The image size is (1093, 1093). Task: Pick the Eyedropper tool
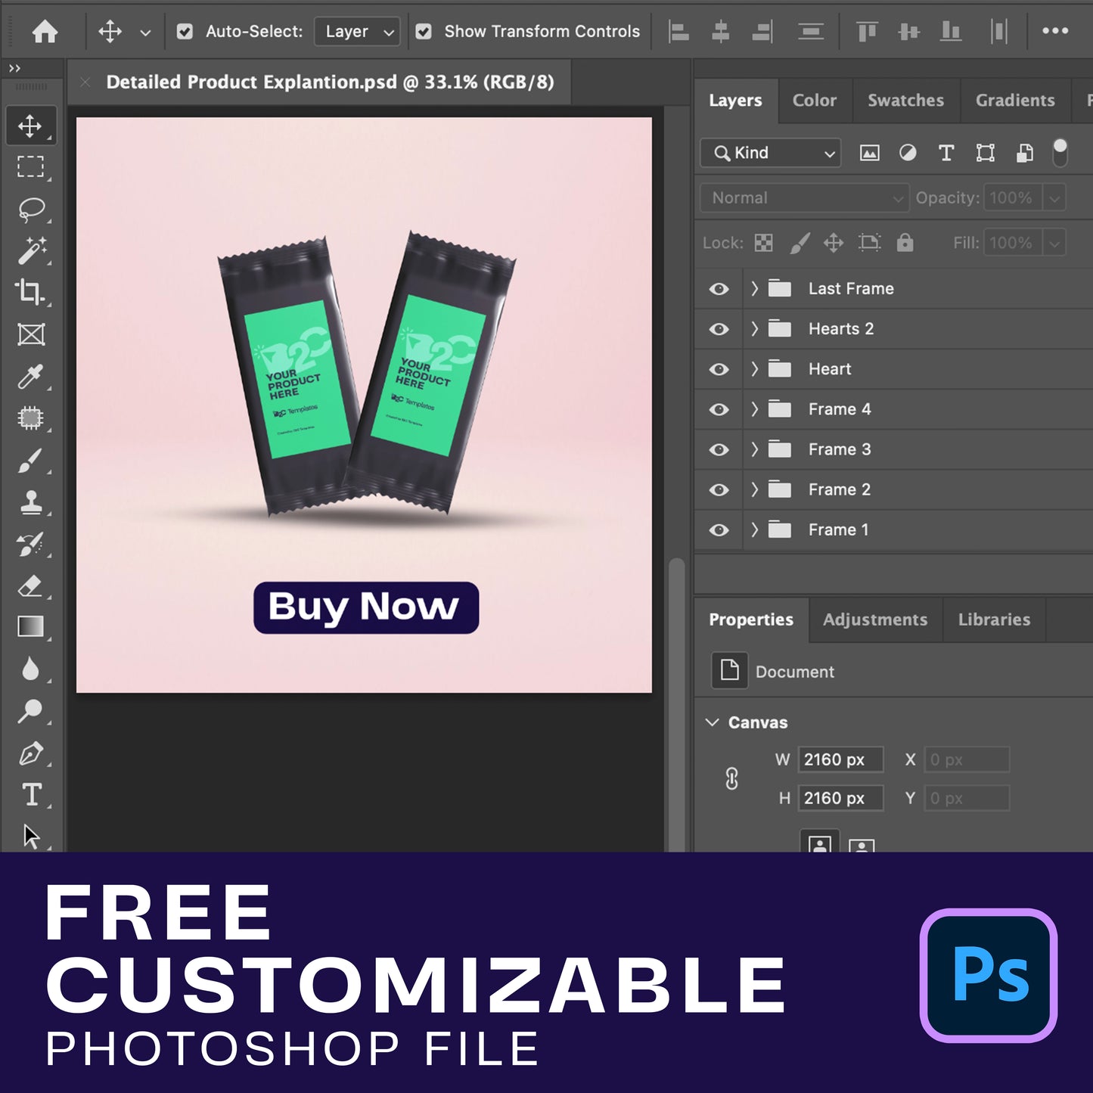pyautogui.click(x=31, y=376)
